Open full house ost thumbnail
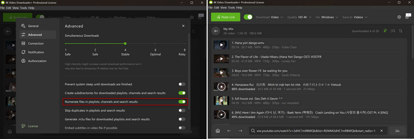 tap(221, 100)
